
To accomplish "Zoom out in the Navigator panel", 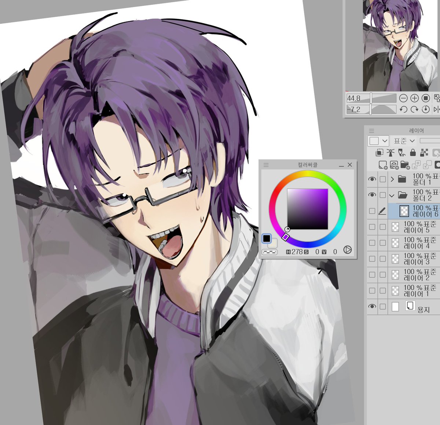I will click(403, 98).
